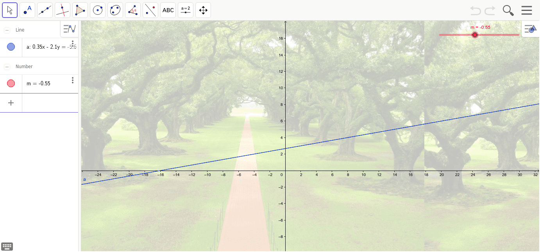Screen dimensions: 540x252
Task: Open the graphics view style bar
Action: pyautogui.click(x=531, y=29)
